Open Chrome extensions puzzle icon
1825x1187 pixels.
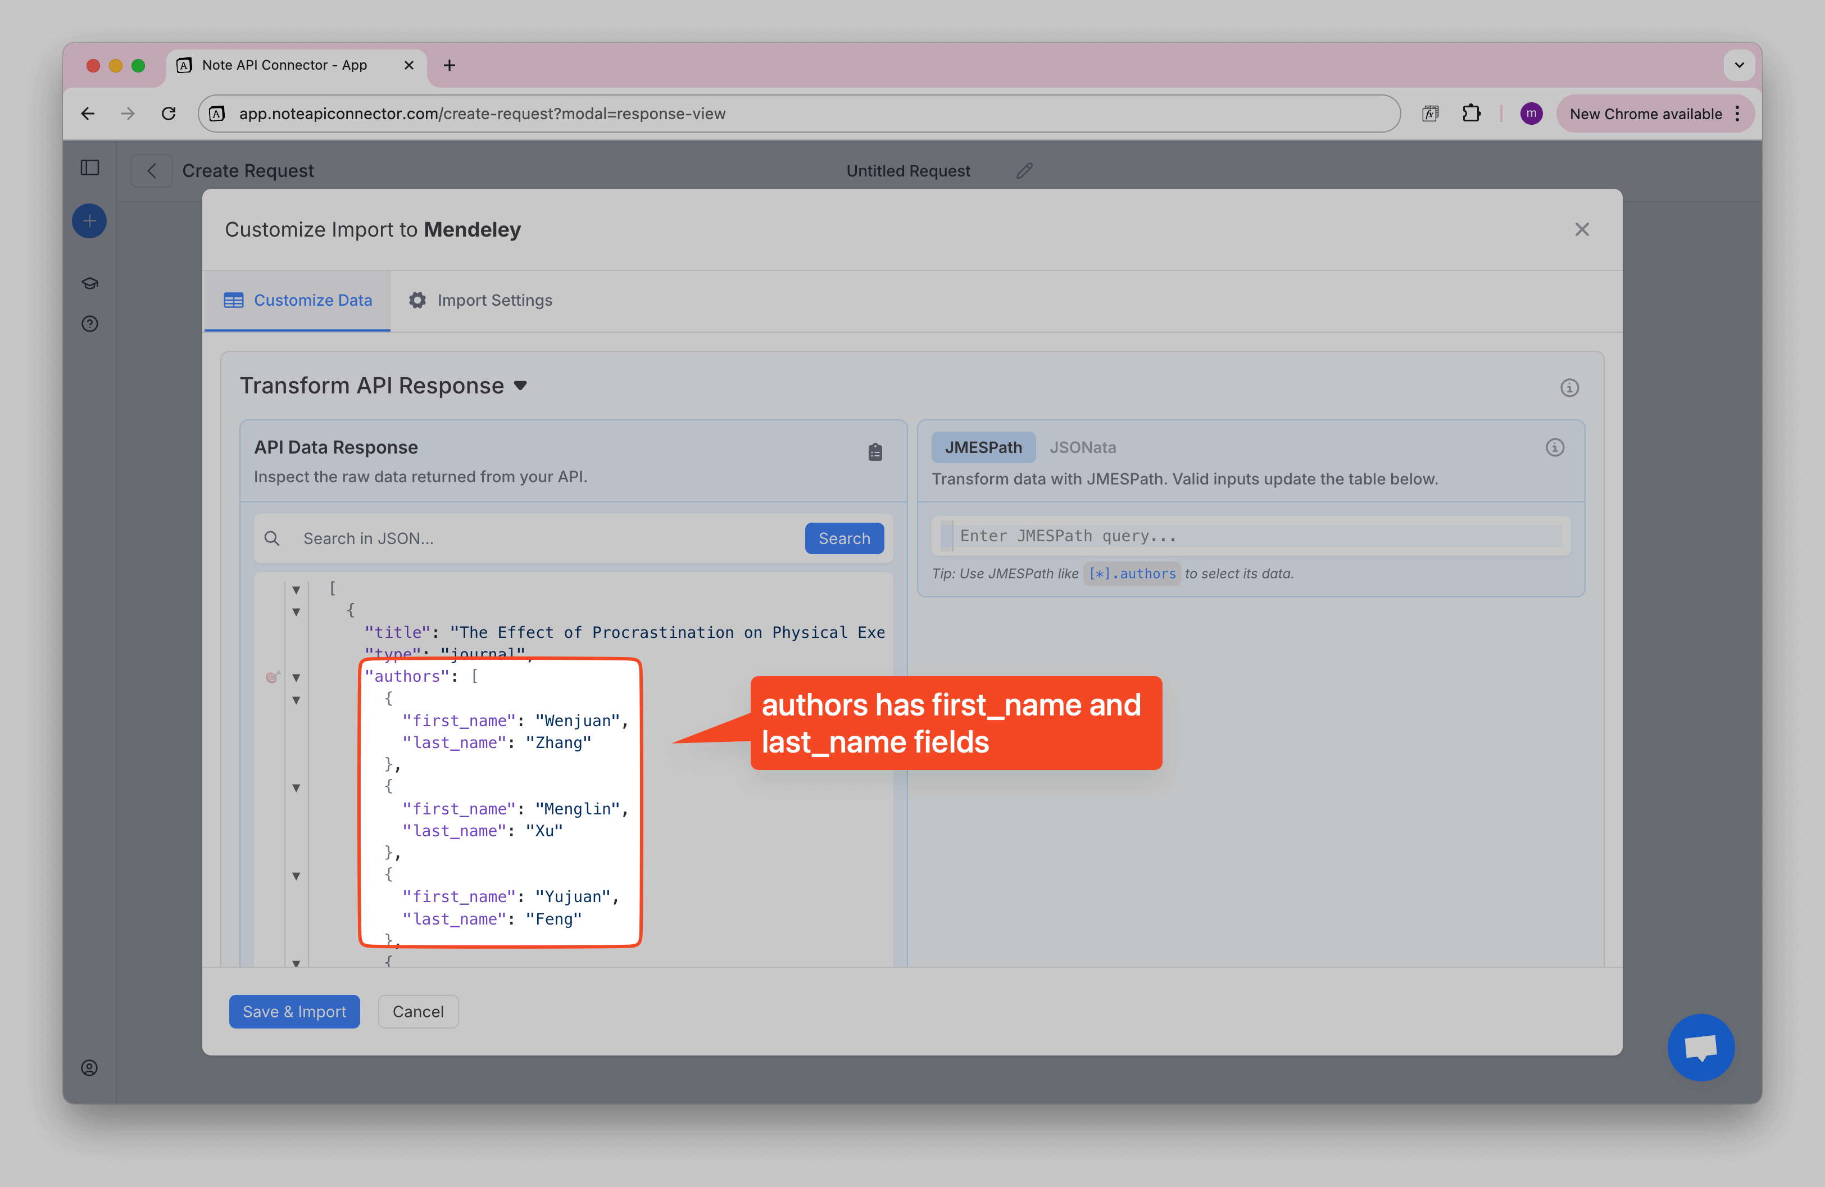tap(1471, 114)
